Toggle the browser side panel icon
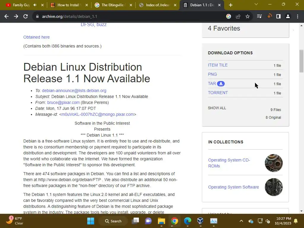This screenshot has height=228, width=304. [278, 17]
